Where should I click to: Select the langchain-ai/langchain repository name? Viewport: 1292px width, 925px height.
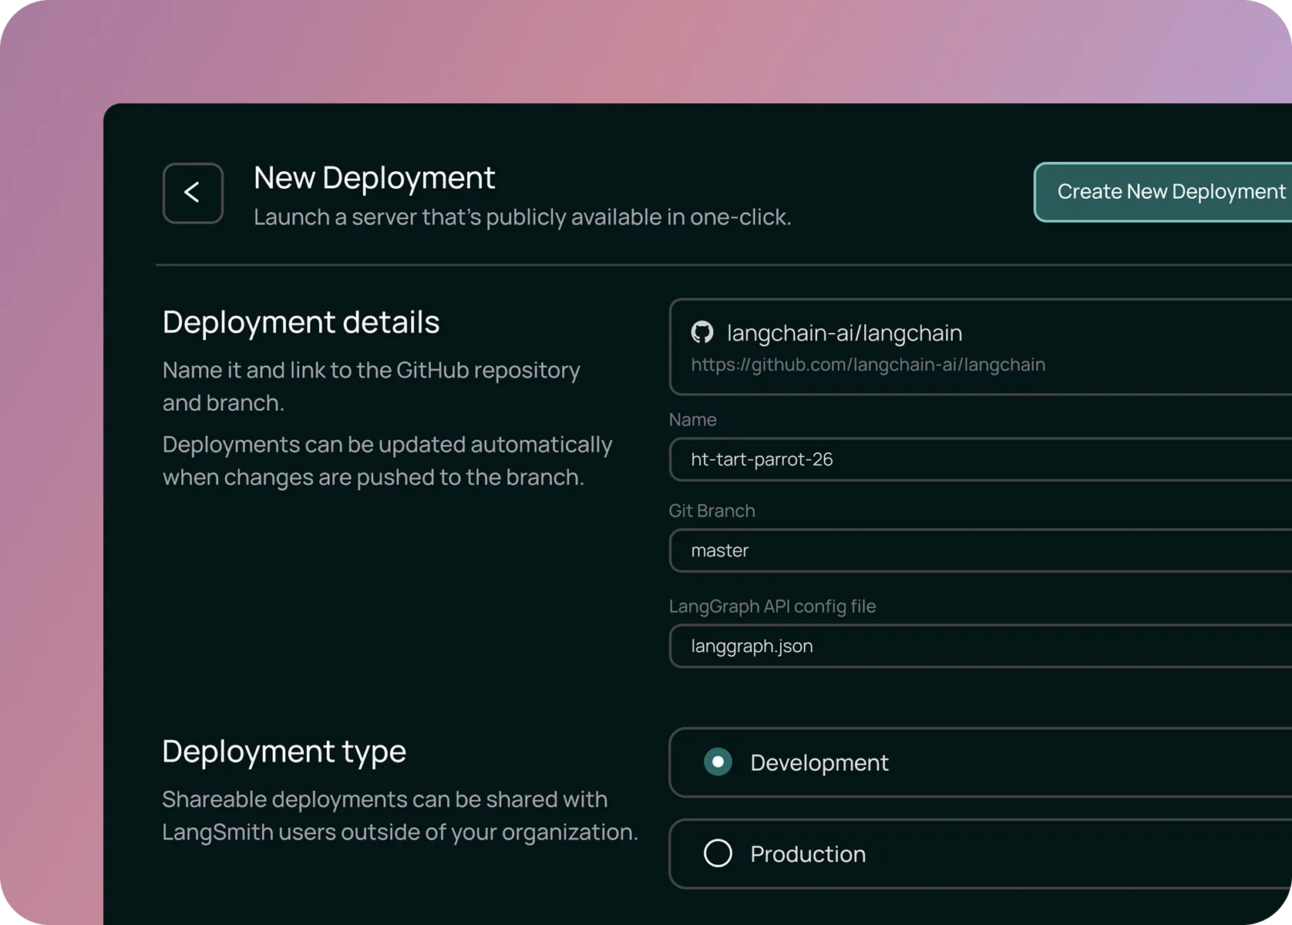pos(844,333)
